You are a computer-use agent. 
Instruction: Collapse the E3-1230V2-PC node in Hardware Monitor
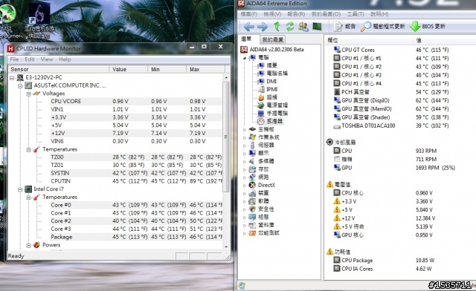click(x=12, y=78)
